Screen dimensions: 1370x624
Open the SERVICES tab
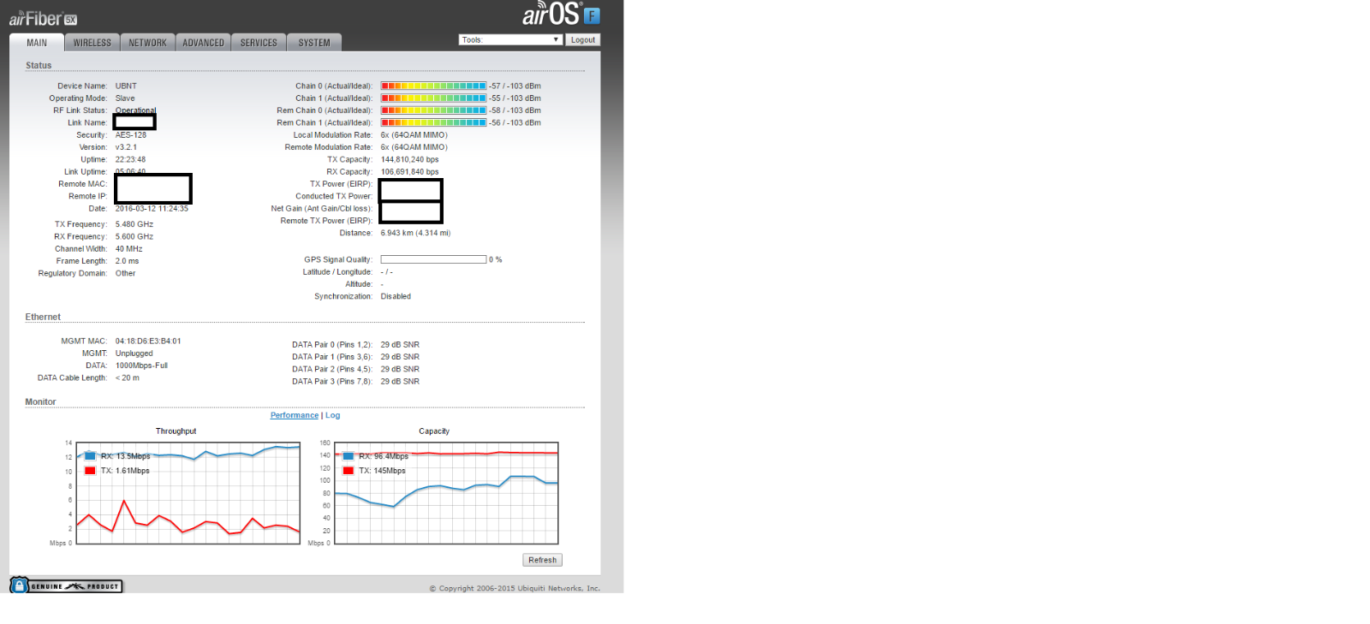tap(259, 43)
